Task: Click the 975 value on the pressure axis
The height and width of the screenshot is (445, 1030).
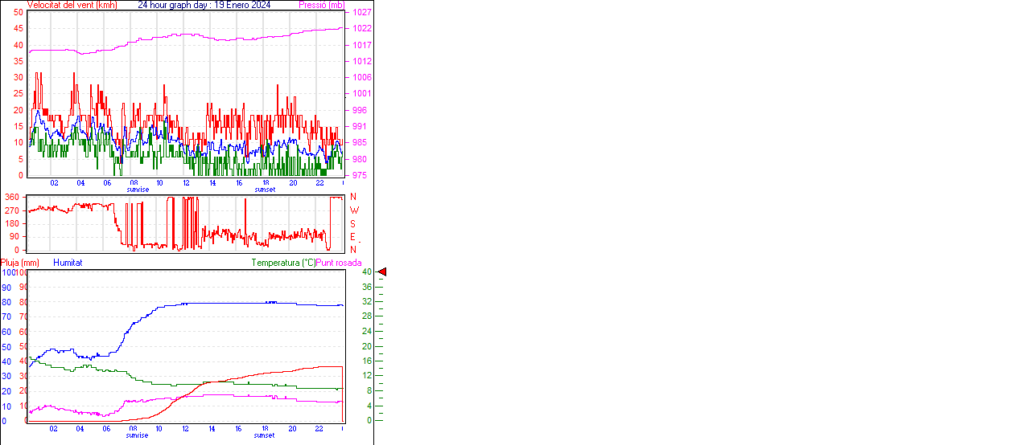Action: [359, 175]
